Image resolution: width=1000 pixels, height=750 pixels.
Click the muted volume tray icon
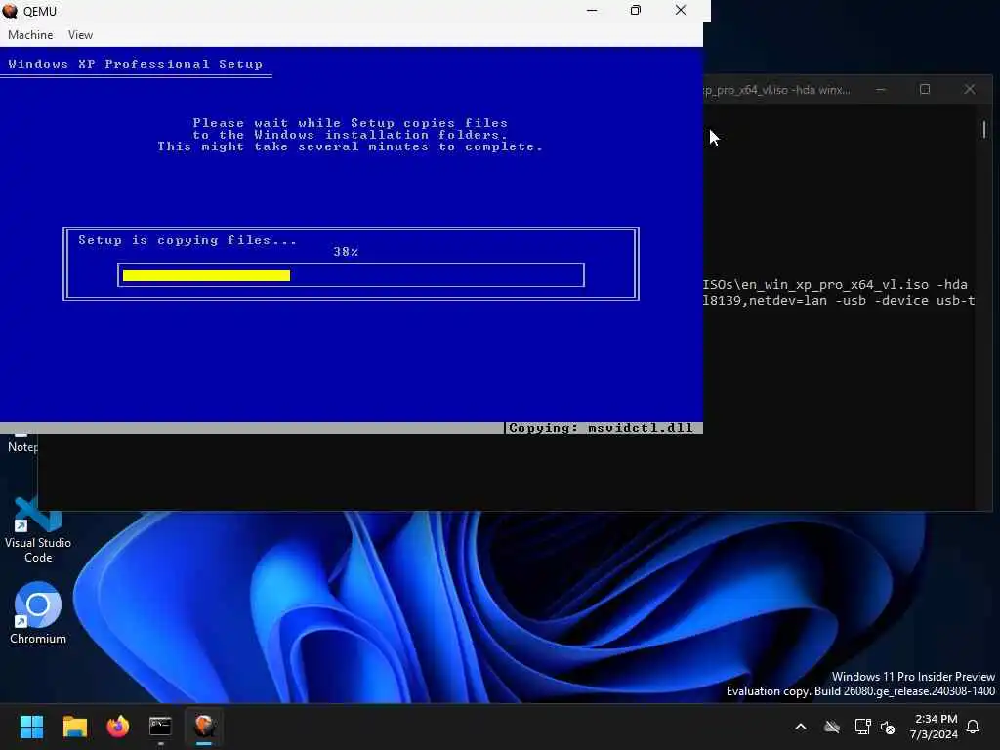tap(887, 727)
